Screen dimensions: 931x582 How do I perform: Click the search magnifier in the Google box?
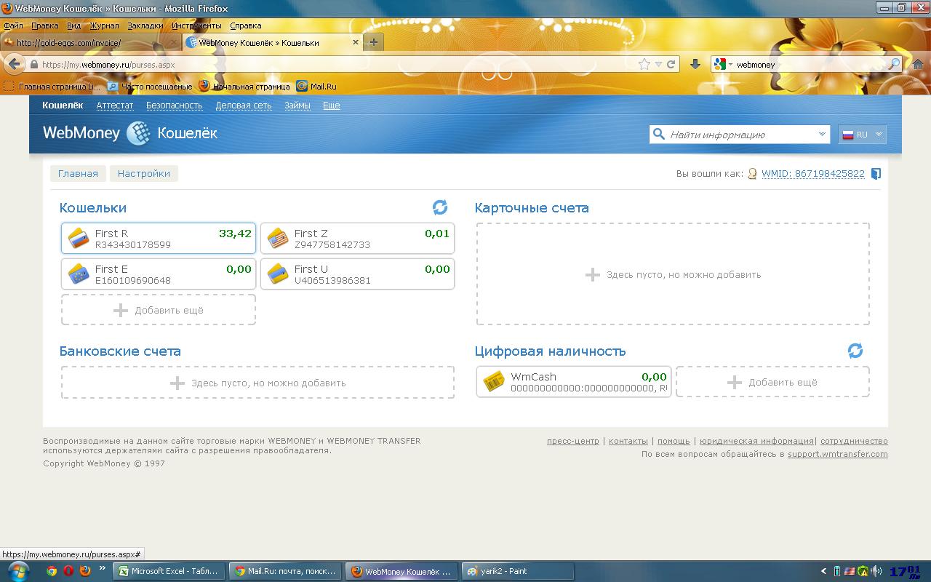pyautogui.click(x=895, y=64)
